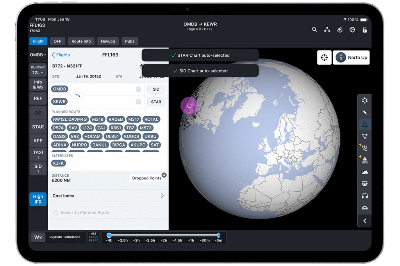Tap the satellite icon in header

340,30
